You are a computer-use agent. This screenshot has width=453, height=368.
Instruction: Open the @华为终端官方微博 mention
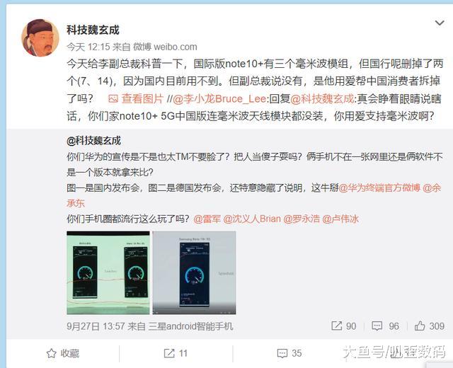tap(379, 188)
